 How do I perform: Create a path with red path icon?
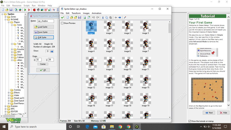point(46,10)
